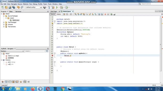Click the red Start Macro Recording icon

[105, 14]
